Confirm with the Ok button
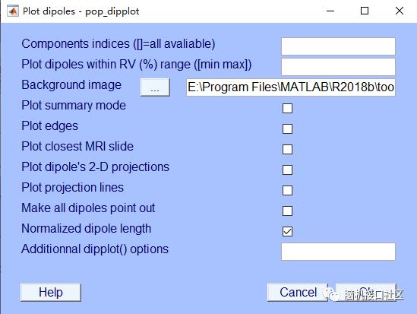 coord(366,293)
